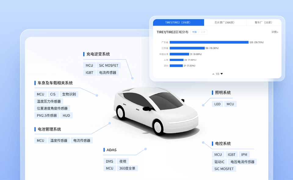The width and height of the screenshot is (293, 180).
Task: Select the HUD tag
Action: pyautogui.click(x=67, y=116)
